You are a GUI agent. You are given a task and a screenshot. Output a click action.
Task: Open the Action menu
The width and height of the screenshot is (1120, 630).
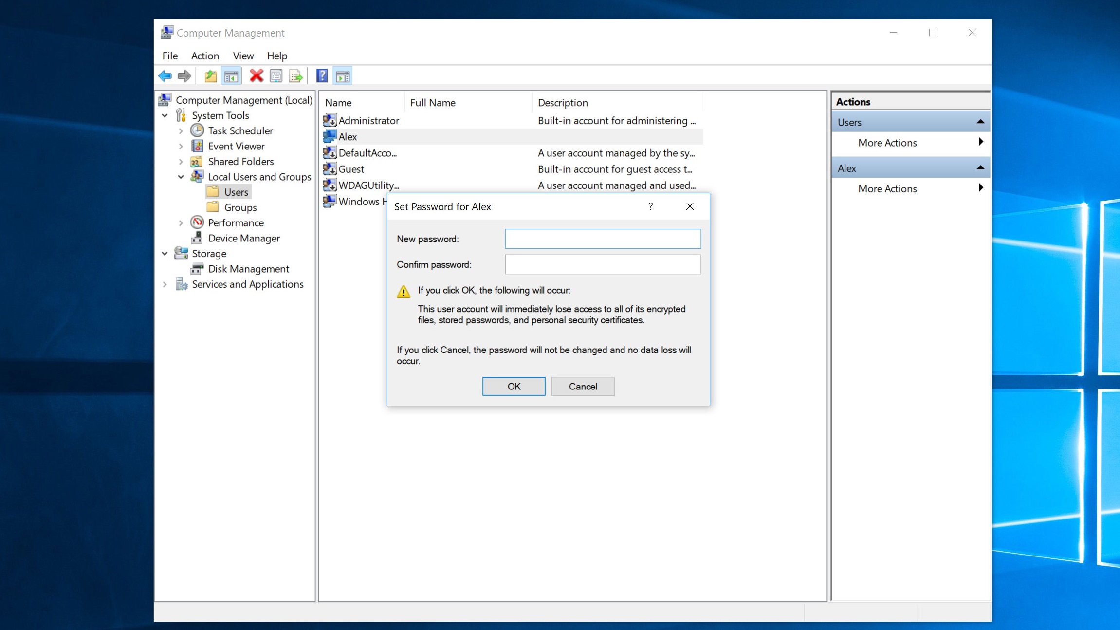[x=205, y=56]
